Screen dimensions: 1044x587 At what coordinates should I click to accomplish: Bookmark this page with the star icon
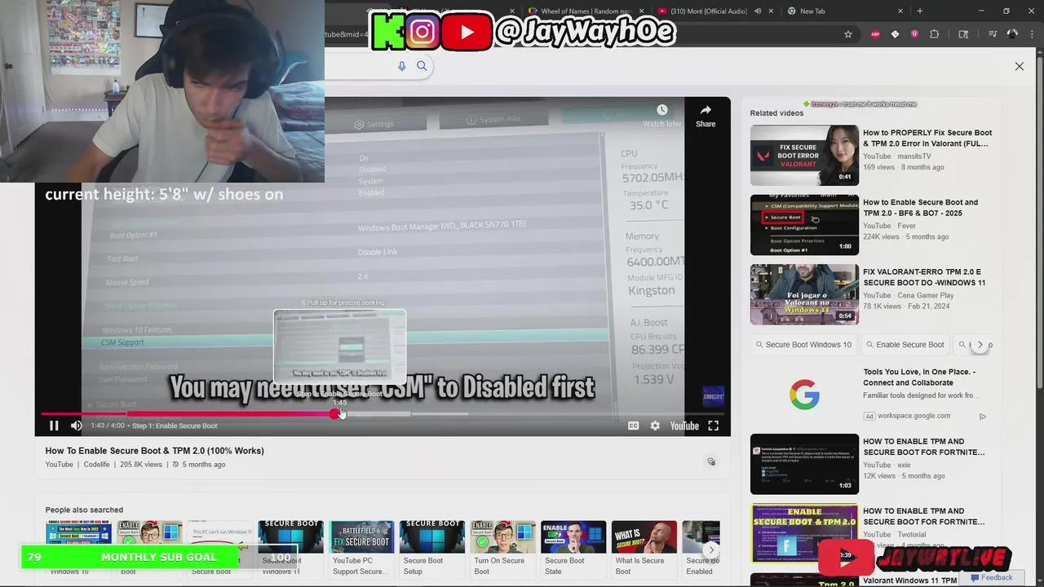848,34
